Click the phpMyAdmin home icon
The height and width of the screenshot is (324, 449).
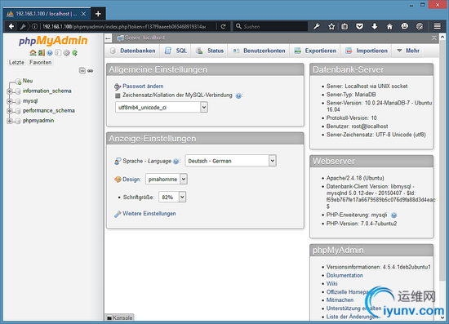pyautogui.click(x=33, y=53)
